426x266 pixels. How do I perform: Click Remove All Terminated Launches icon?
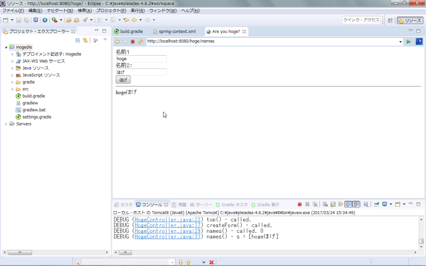coord(315,204)
